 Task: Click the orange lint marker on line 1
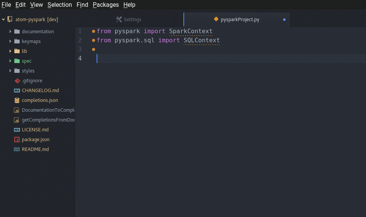[x=93, y=31]
